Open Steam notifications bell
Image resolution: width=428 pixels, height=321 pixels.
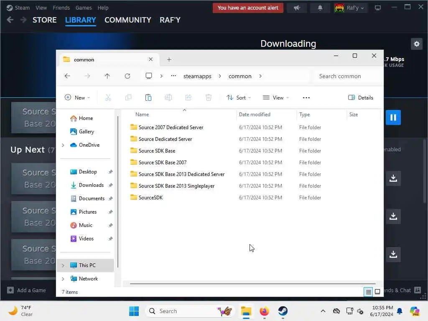coord(320,8)
